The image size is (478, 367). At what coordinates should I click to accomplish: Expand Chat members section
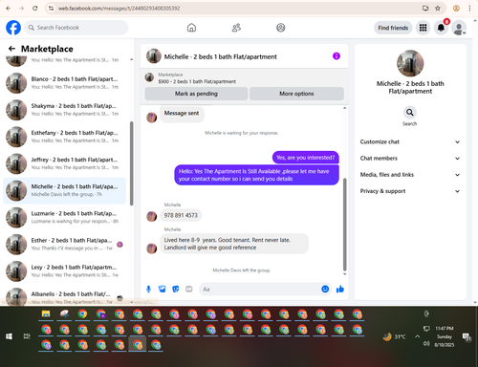pyautogui.click(x=410, y=159)
